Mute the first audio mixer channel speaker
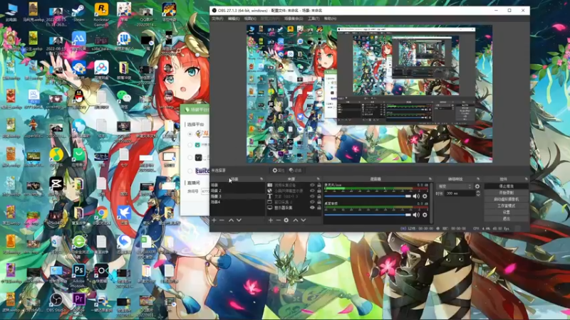This screenshot has height=320, width=570. [418, 196]
